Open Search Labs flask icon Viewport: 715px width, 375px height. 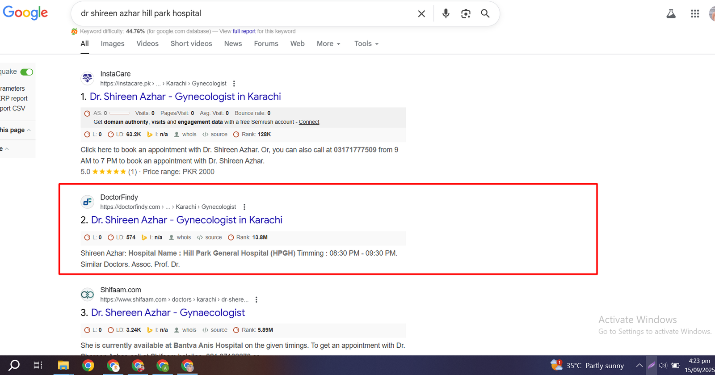(671, 14)
